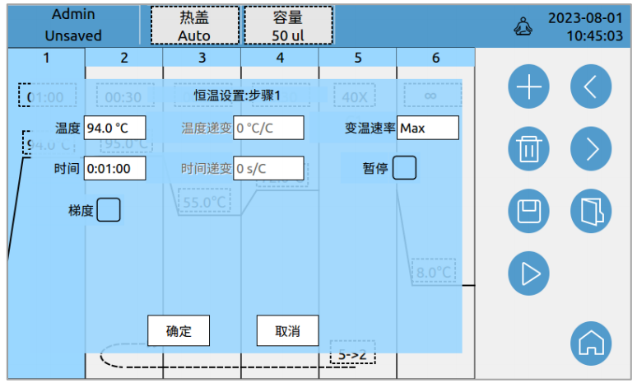Tap the user figure icon beside the date

click(x=523, y=26)
